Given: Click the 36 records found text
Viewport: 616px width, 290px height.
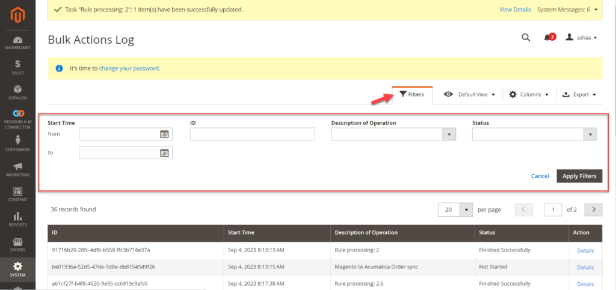Looking at the screenshot, I should [x=73, y=210].
